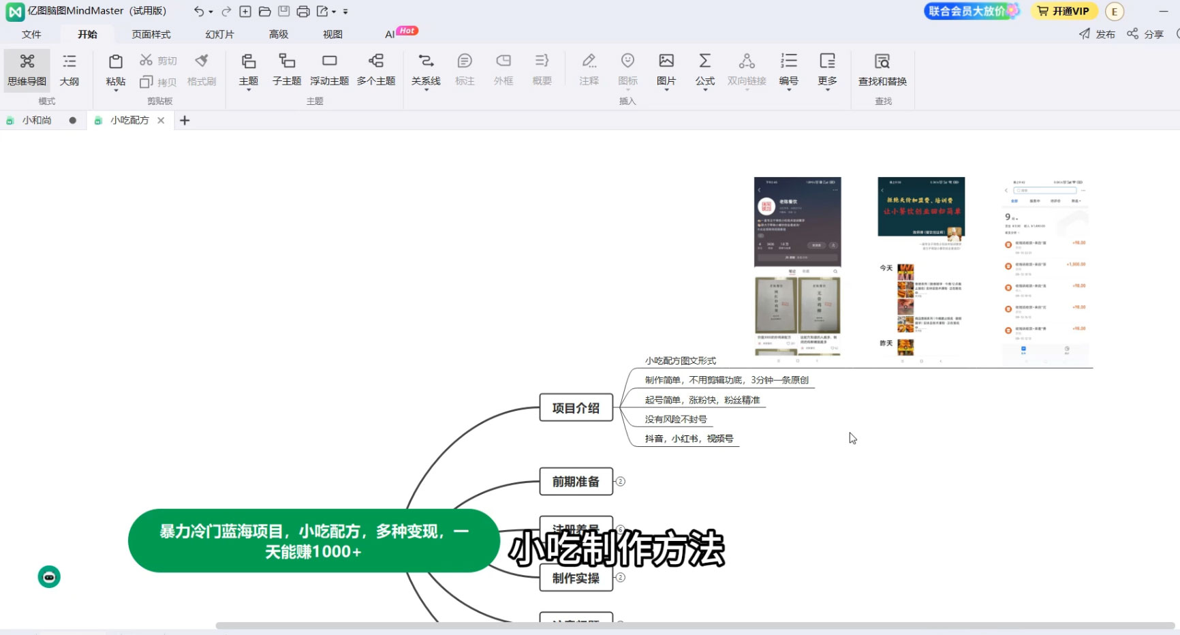1180x635 pixels.
Task: Insert a Subtopic (子主题)
Action: 286,69
